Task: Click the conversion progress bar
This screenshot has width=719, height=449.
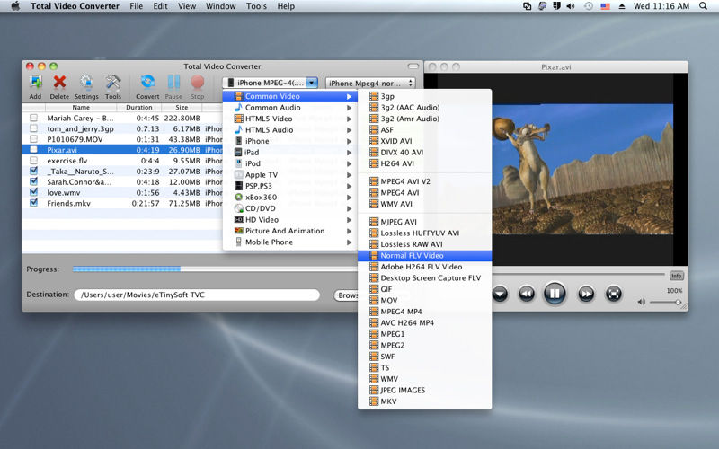Action: 215,269
